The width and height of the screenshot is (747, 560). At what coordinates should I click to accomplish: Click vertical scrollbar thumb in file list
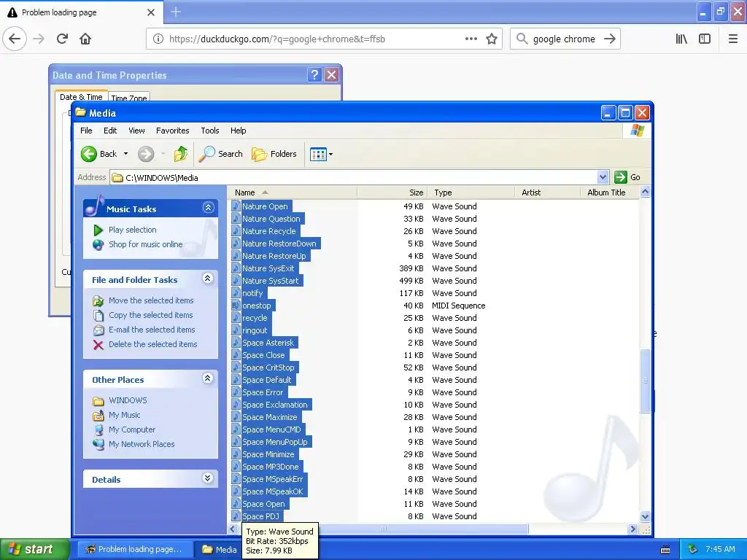[645, 381]
